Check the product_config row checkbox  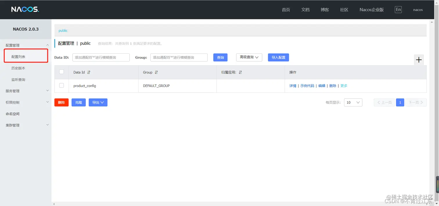point(61,85)
